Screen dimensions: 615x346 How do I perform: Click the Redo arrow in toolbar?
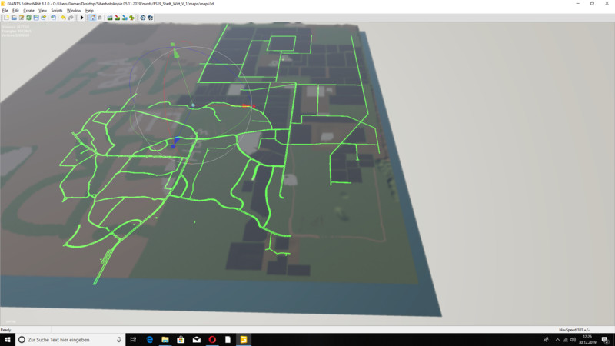point(70,17)
